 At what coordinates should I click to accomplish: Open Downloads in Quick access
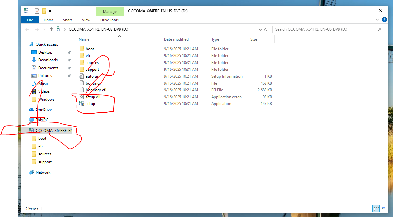point(48,60)
